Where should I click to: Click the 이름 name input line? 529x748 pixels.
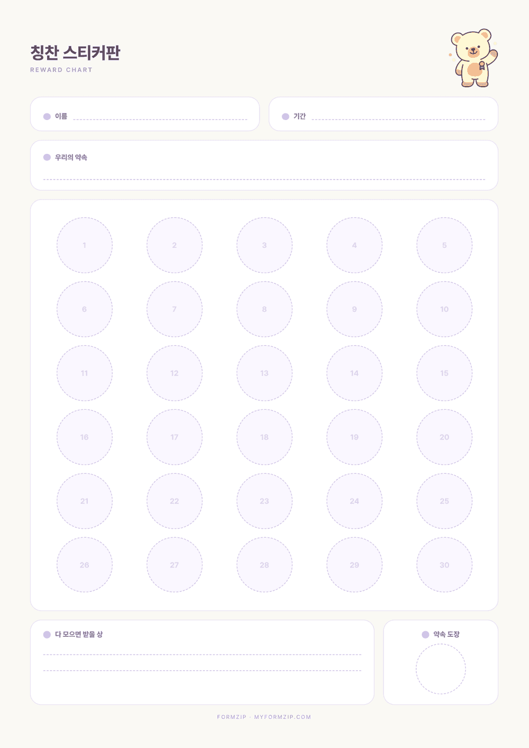coord(160,119)
